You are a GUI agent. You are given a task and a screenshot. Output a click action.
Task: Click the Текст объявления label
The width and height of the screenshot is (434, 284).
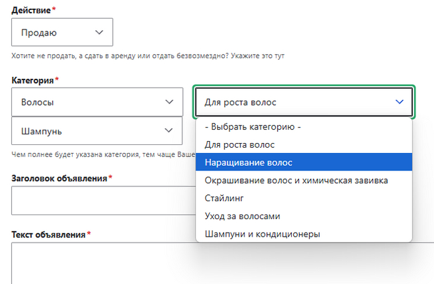pos(49,235)
